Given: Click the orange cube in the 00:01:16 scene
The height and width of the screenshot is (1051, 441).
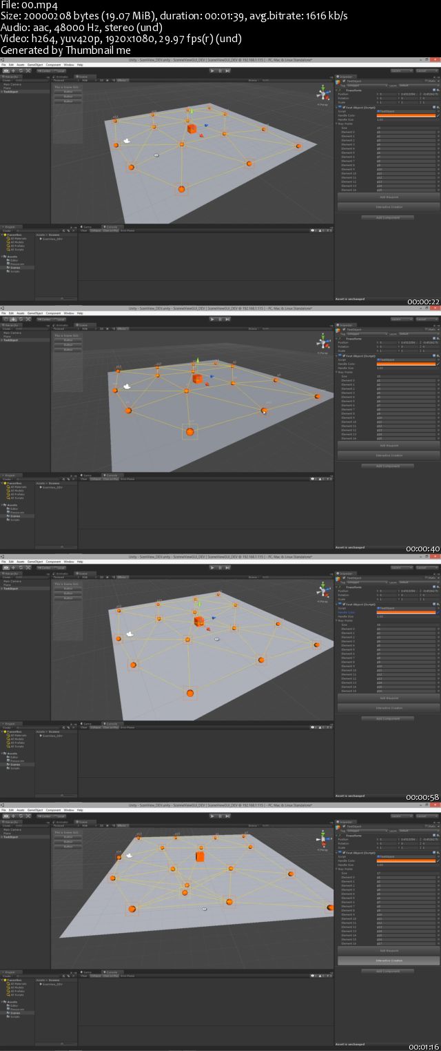Looking at the screenshot, I should click(200, 856).
